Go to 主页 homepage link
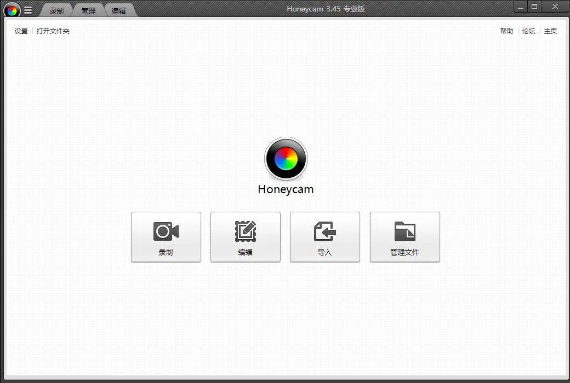Image resolution: width=570 pixels, height=383 pixels. [x=550, y=31]
